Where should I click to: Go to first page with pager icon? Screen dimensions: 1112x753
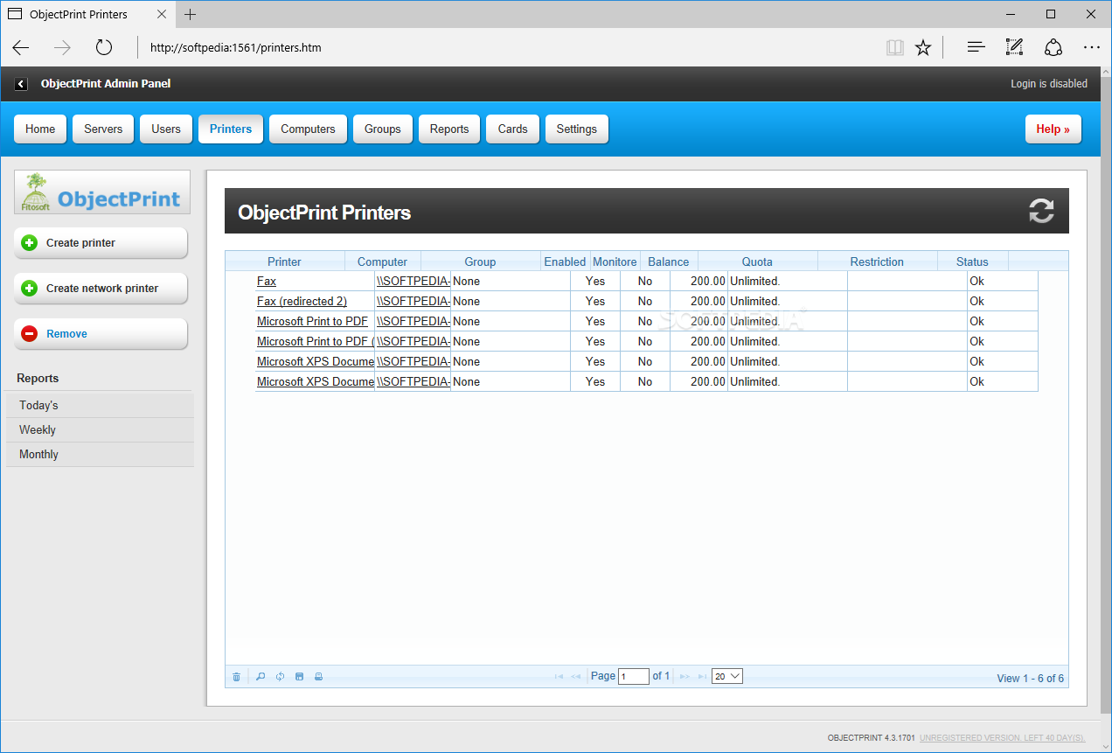point(559,676)
